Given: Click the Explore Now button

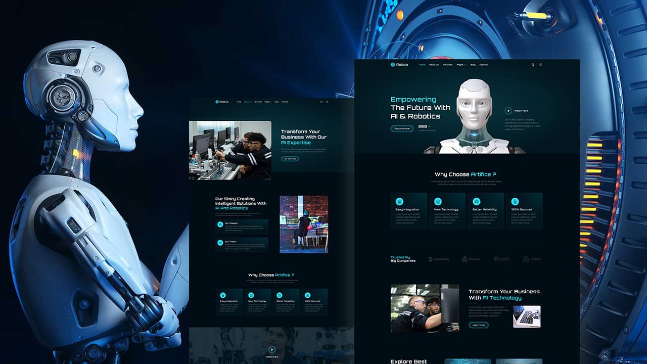Looking at the screenshot, I should point(402,128).
